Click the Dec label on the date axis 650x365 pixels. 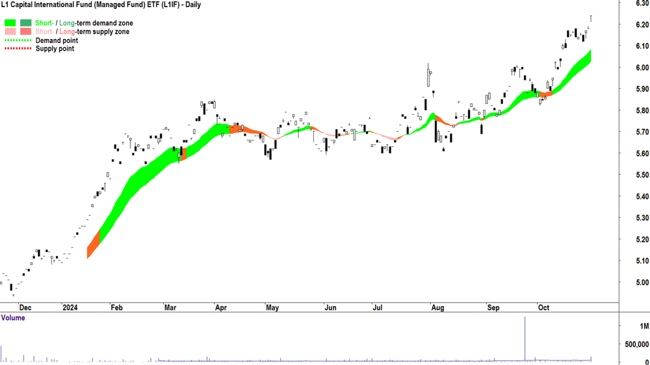coord(25,308)
